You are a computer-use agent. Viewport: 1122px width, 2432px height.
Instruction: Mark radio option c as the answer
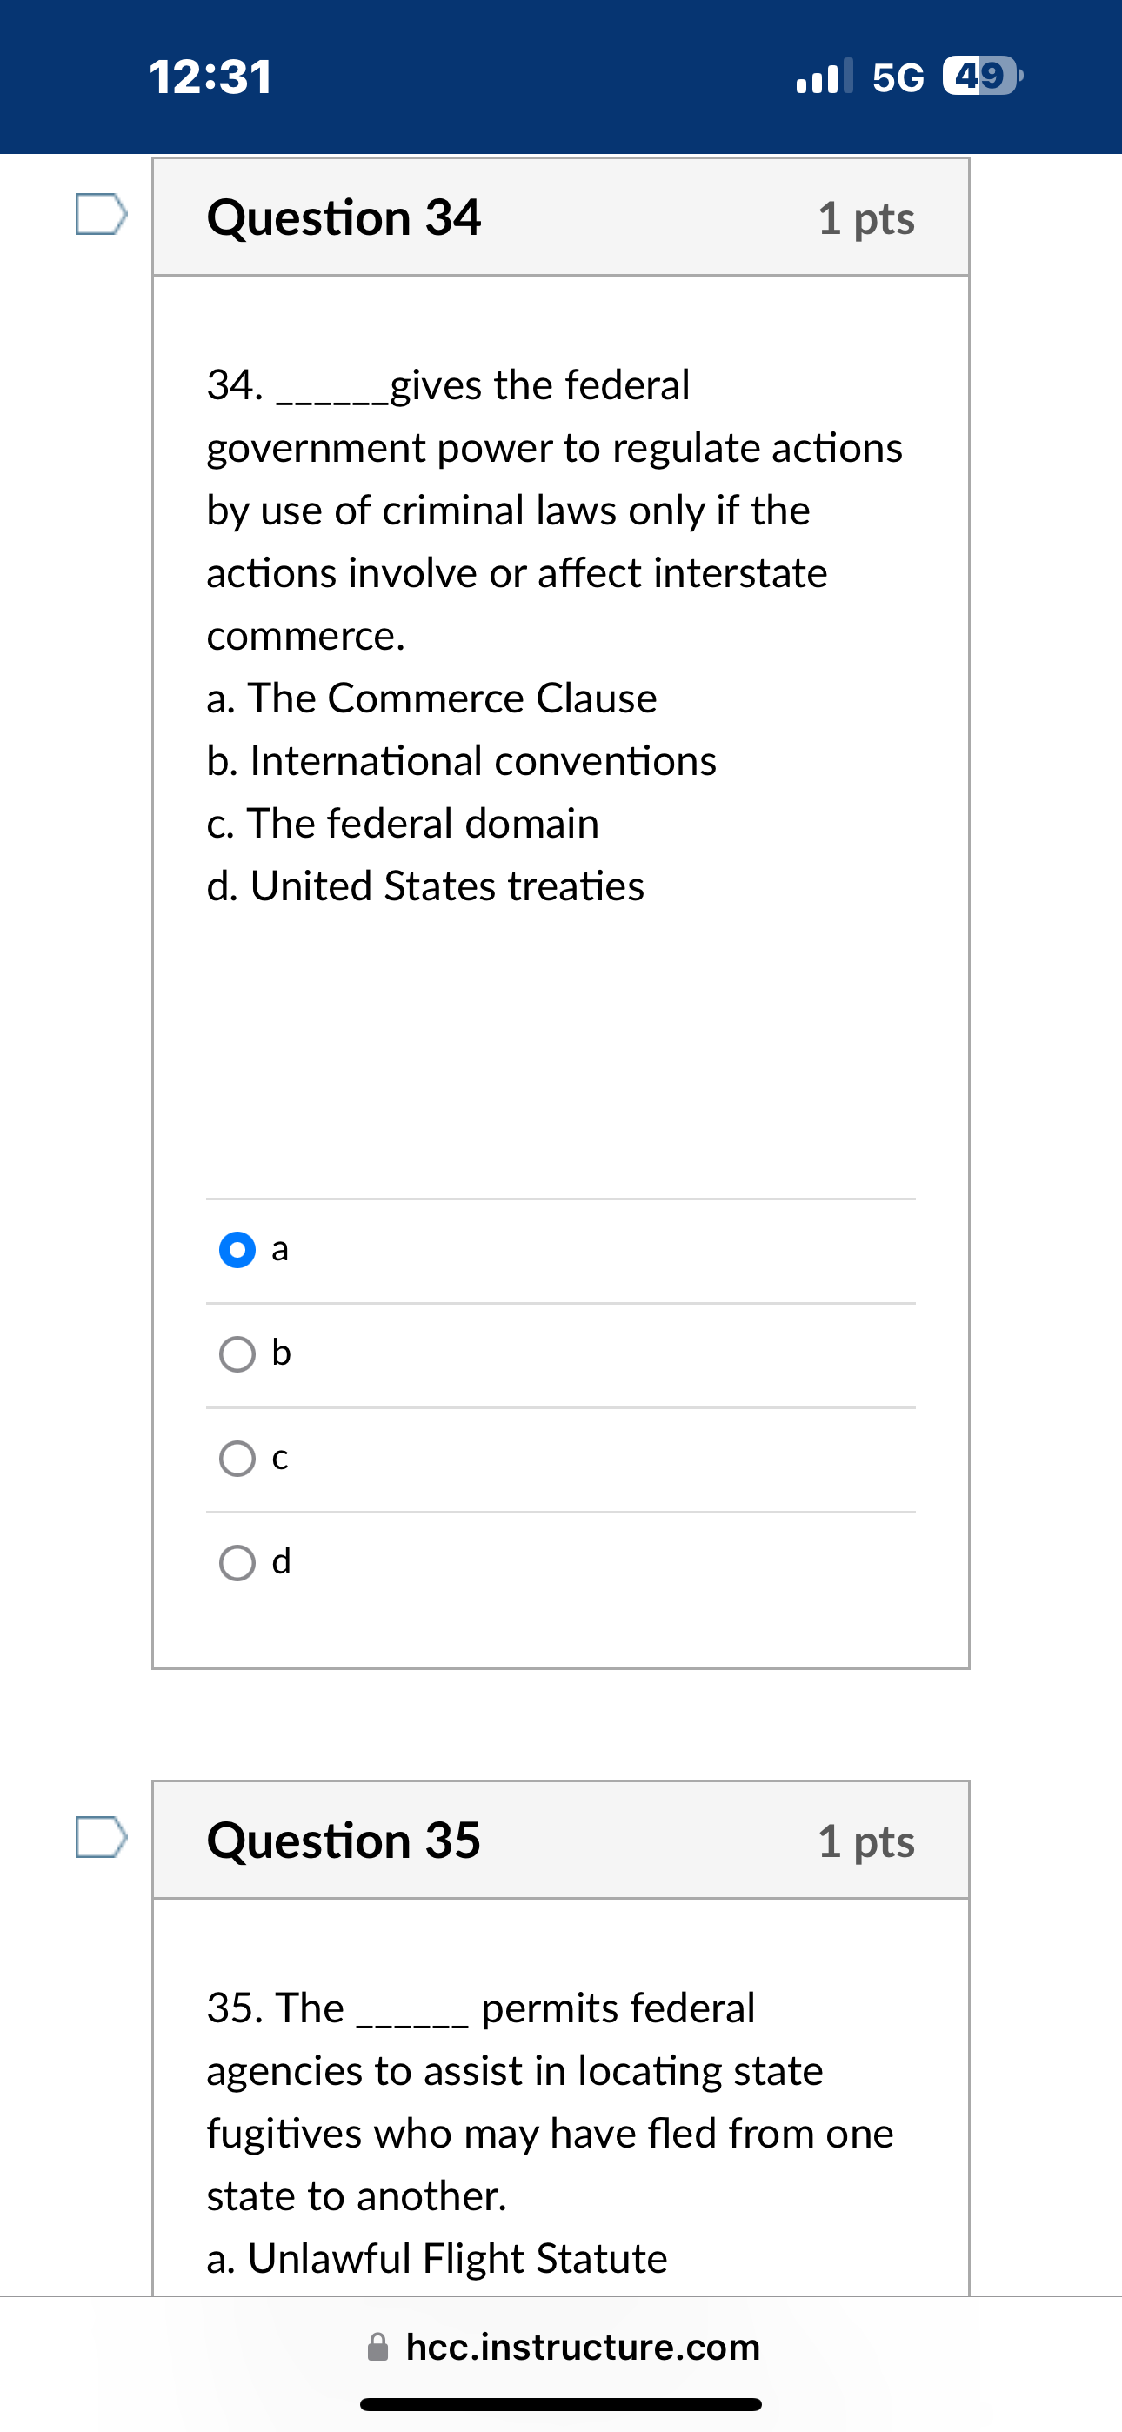click(x=237, y=1459)
